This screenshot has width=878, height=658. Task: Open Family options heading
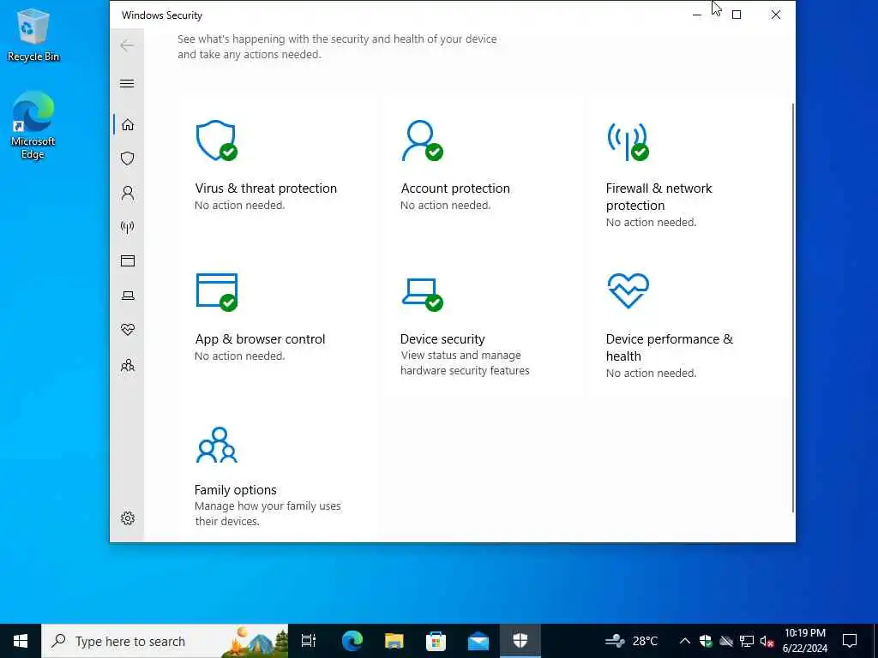(235, 489)
